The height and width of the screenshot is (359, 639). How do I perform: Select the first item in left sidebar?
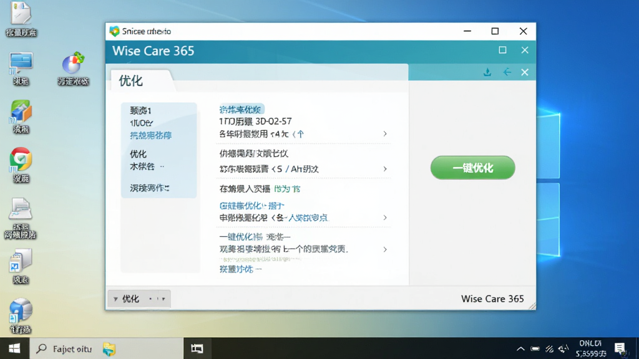click(x=140, y=110)
